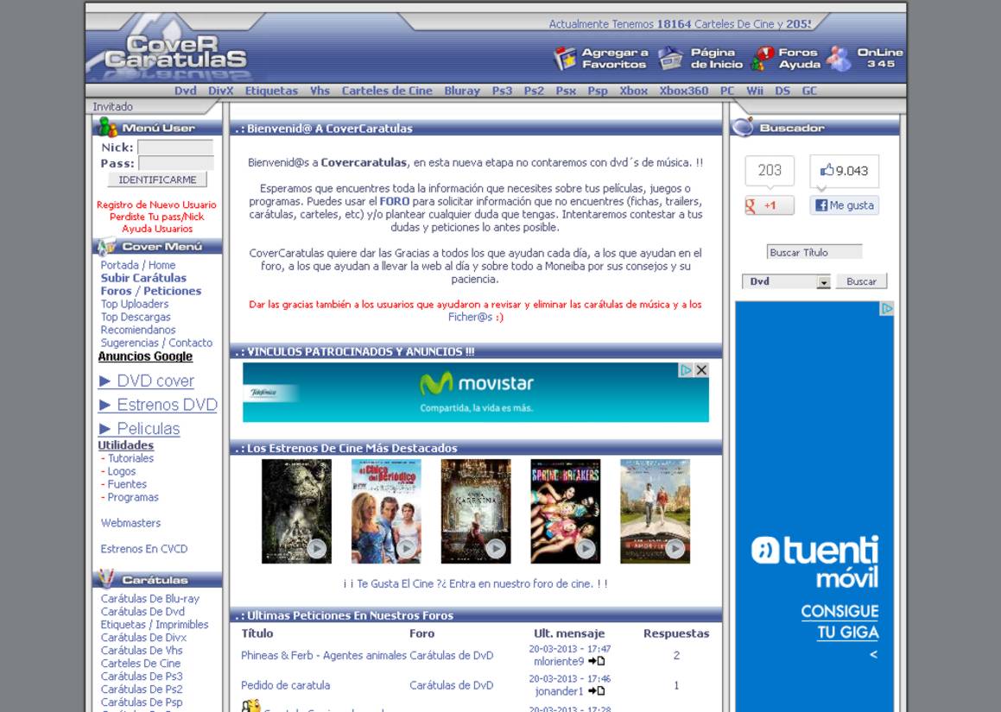This screenshot has width=1001, height=712.
Task: Click the Facebook Me gusta button
Action: pyautogui.click(x=844, y=205)
